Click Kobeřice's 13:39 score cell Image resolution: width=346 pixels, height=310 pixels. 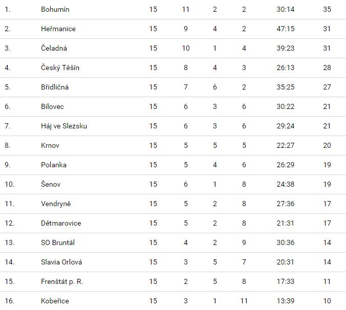point(284,301)
